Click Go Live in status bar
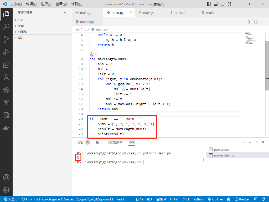This screenshot has width=269, height=202. pos(215,199)
